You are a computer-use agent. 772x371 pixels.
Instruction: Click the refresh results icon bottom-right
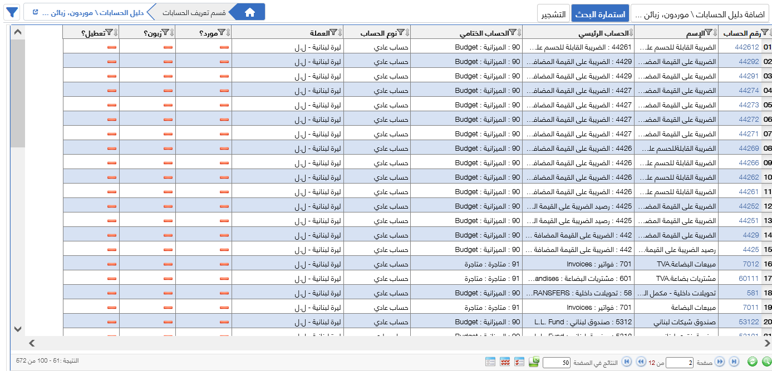coord(753,360)
